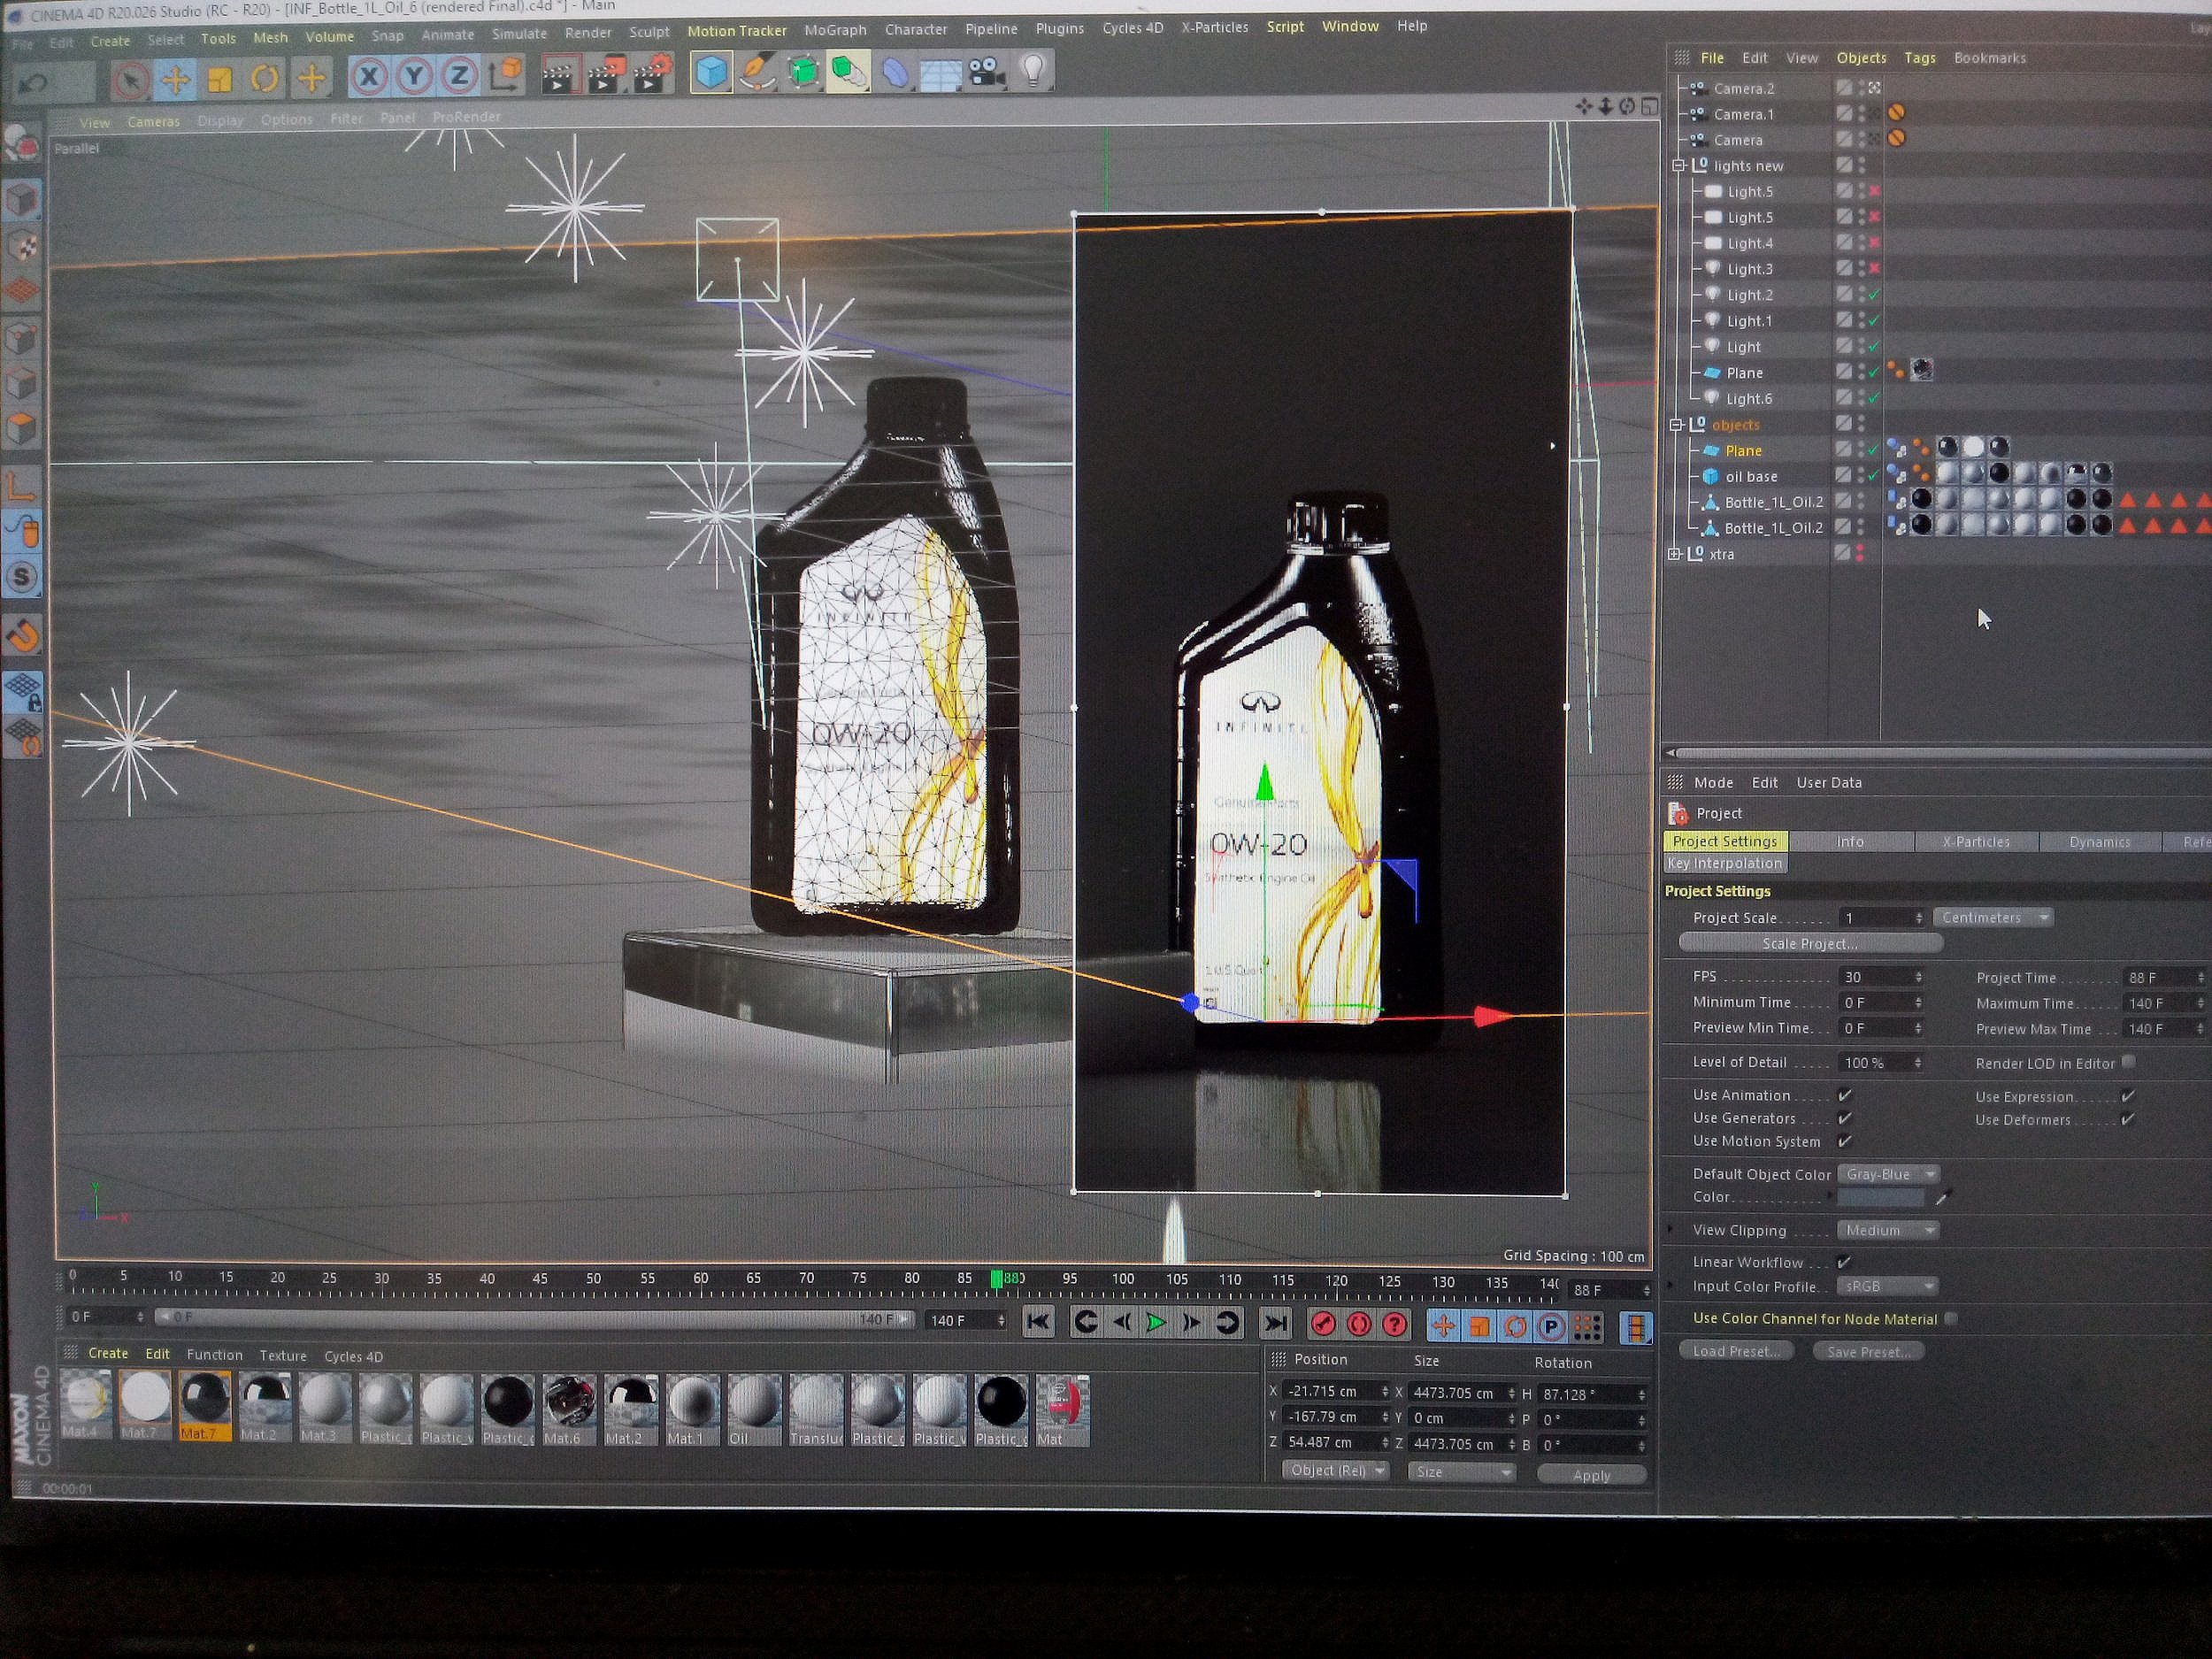Toggle Use Deformers checkbox
This screenshot has width=2212, height=1659.
tap(2128, 1119)
